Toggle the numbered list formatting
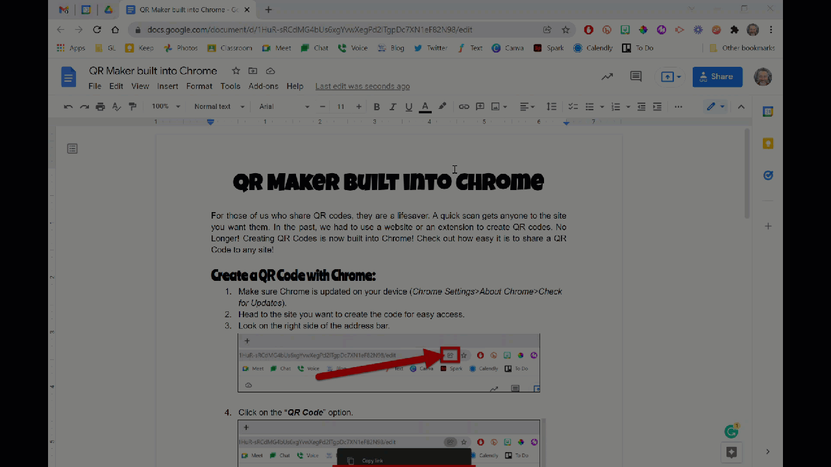831x467 pixels. point(615,106)
